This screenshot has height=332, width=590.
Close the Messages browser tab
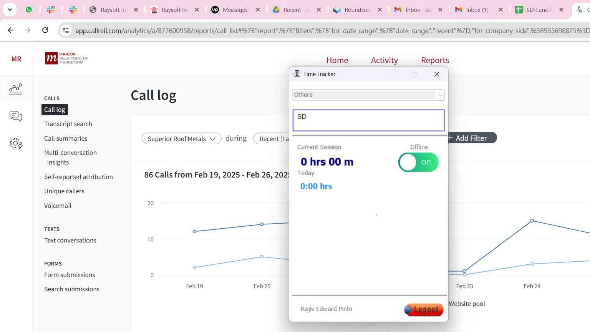coord(258,10)
